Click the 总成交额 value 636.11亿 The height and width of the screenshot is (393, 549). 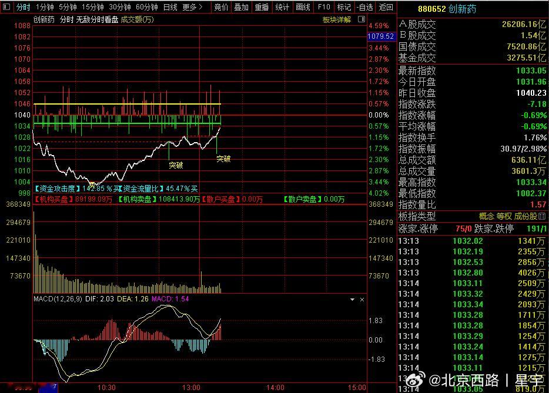pos(528,160)
